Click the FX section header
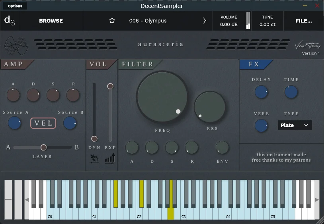This screenshot has height=224, width=324. click(254, 64)
